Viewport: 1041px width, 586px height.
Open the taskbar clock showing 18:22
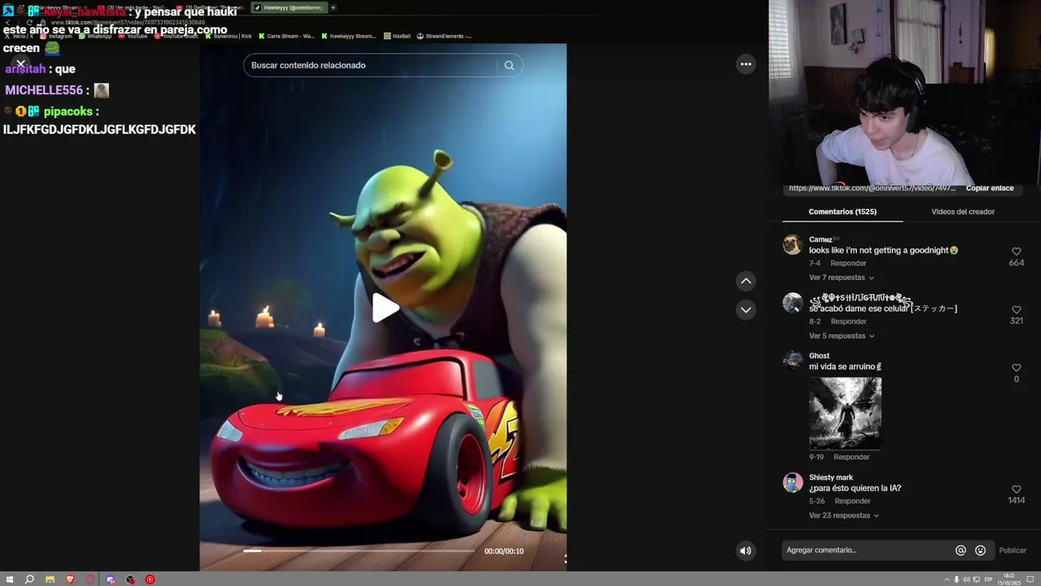[1009, 579]
